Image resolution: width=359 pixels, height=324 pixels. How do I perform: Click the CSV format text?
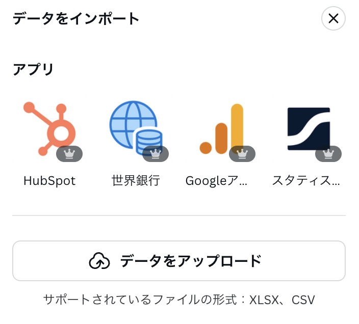click(x=303, y=300)
